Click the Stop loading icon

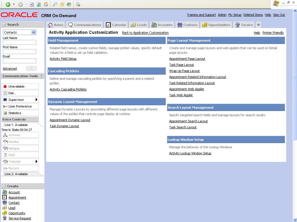[32, 4]
